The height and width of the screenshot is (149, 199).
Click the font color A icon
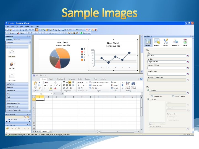(x=55, y=88)
